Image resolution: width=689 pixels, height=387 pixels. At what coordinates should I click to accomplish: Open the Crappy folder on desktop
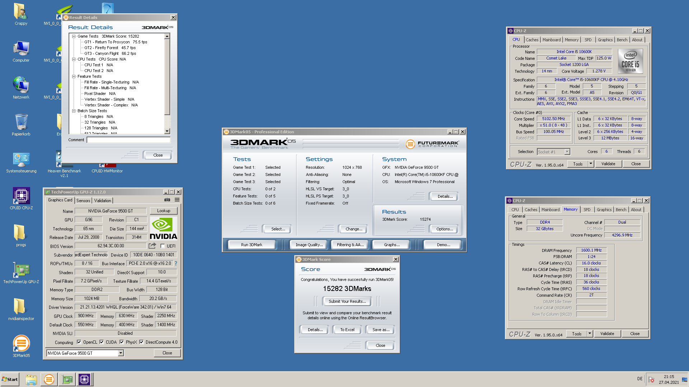21,14
